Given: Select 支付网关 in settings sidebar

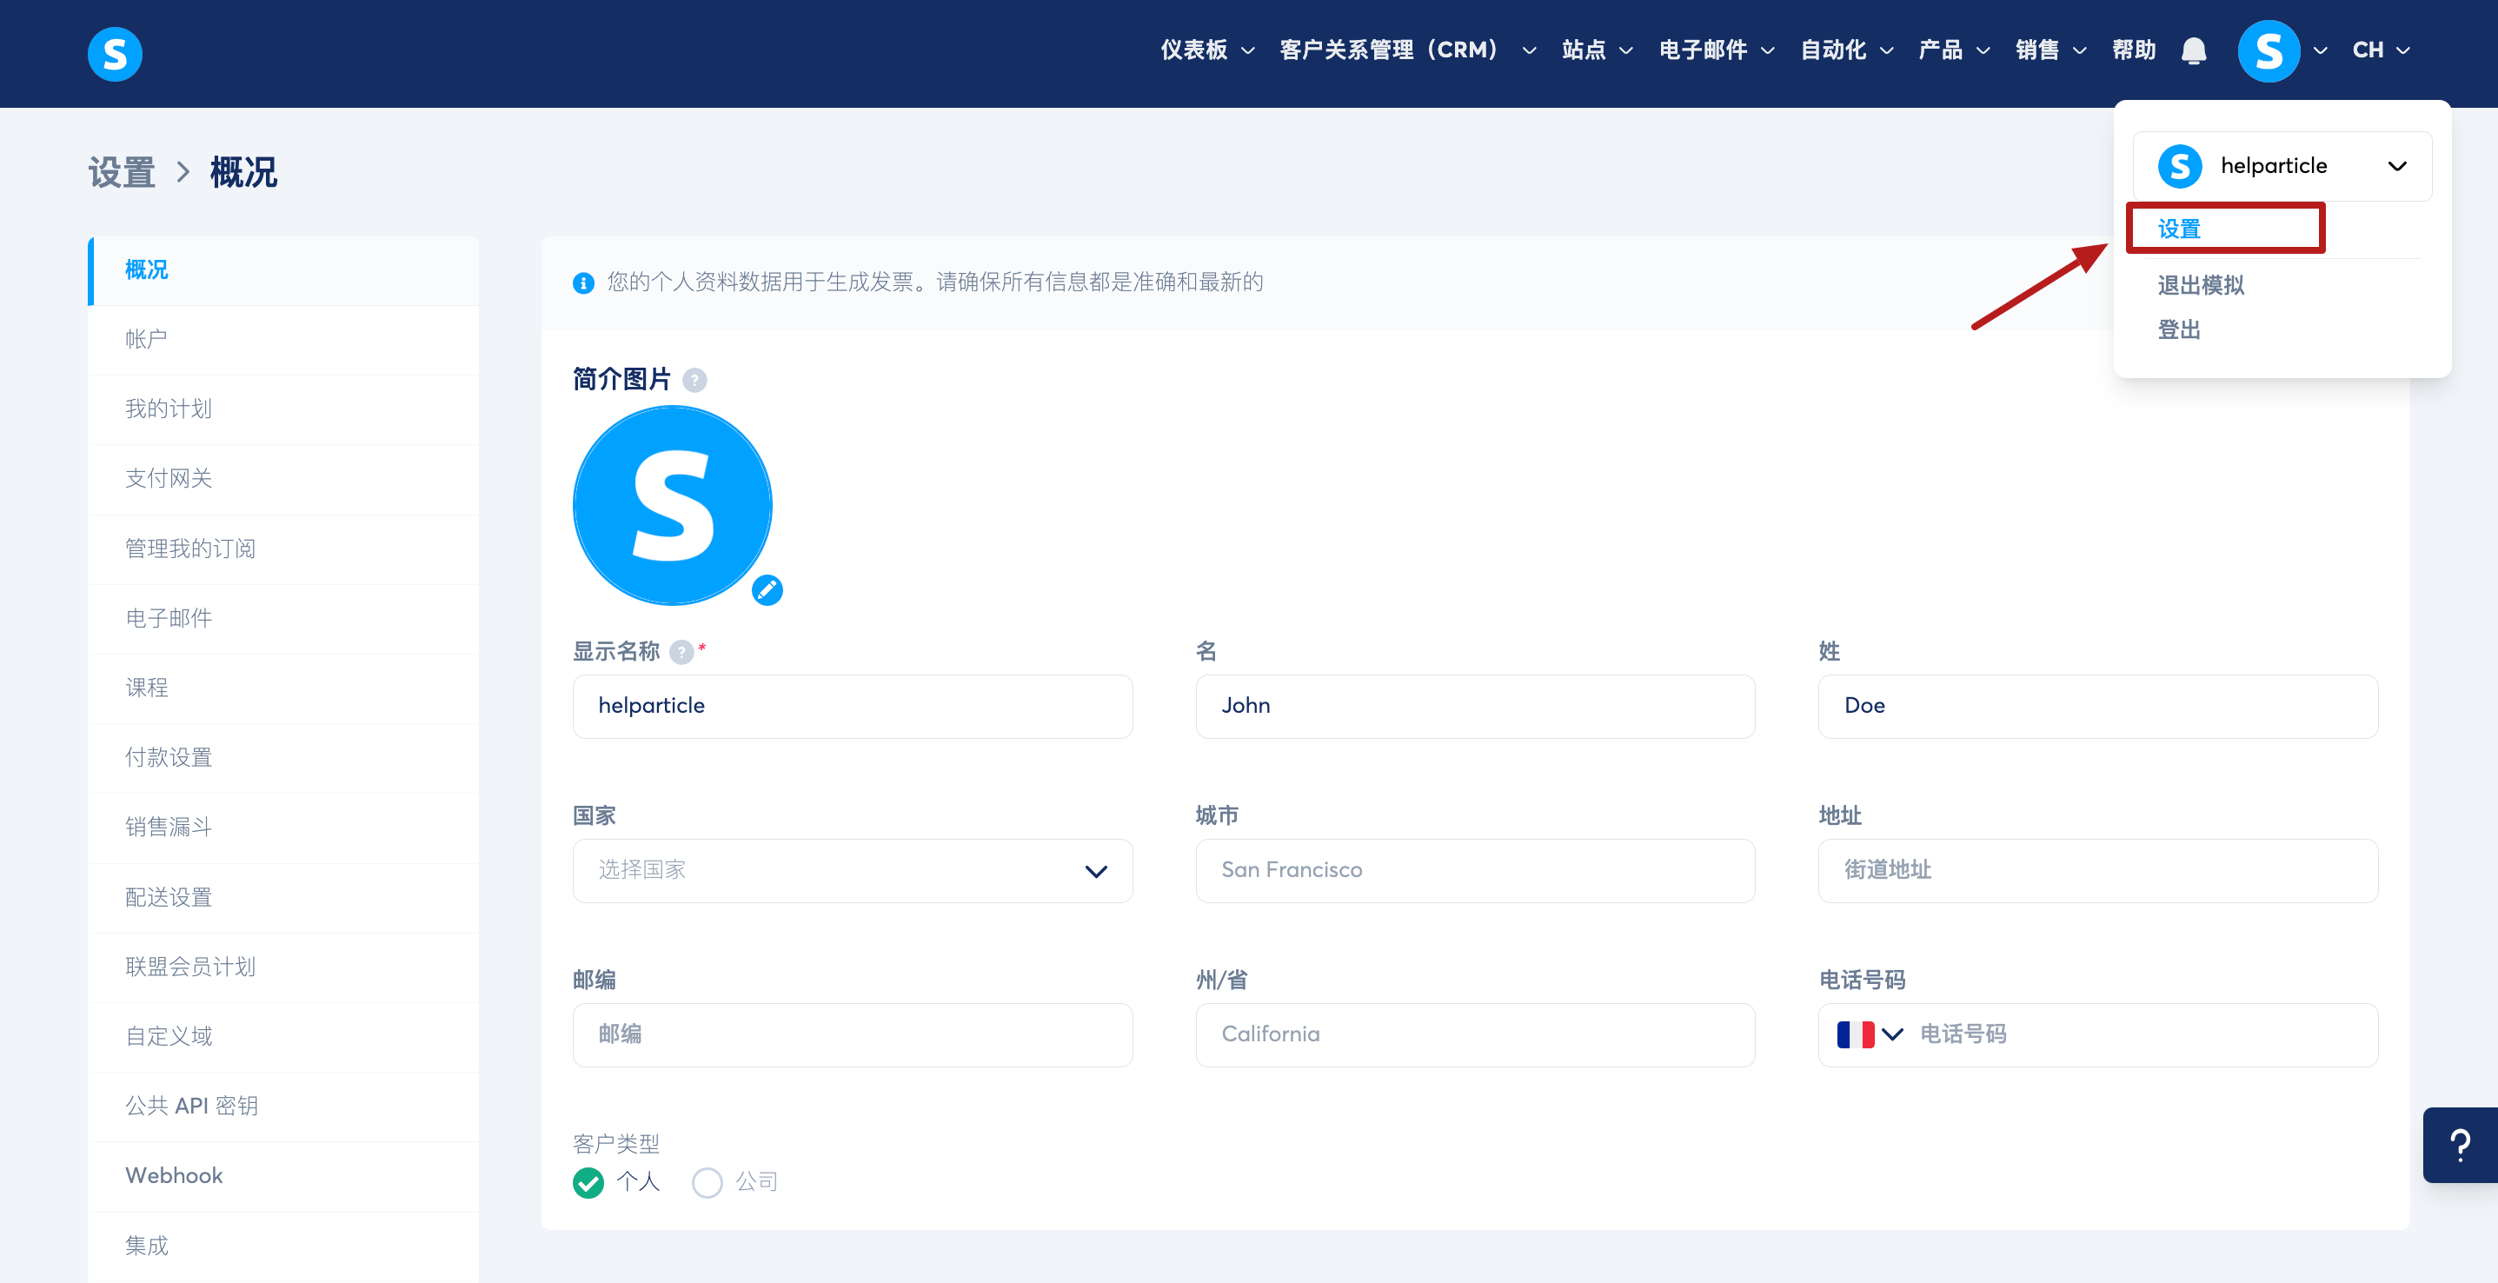Looking at the screenshot, I should tap(169, 478).
